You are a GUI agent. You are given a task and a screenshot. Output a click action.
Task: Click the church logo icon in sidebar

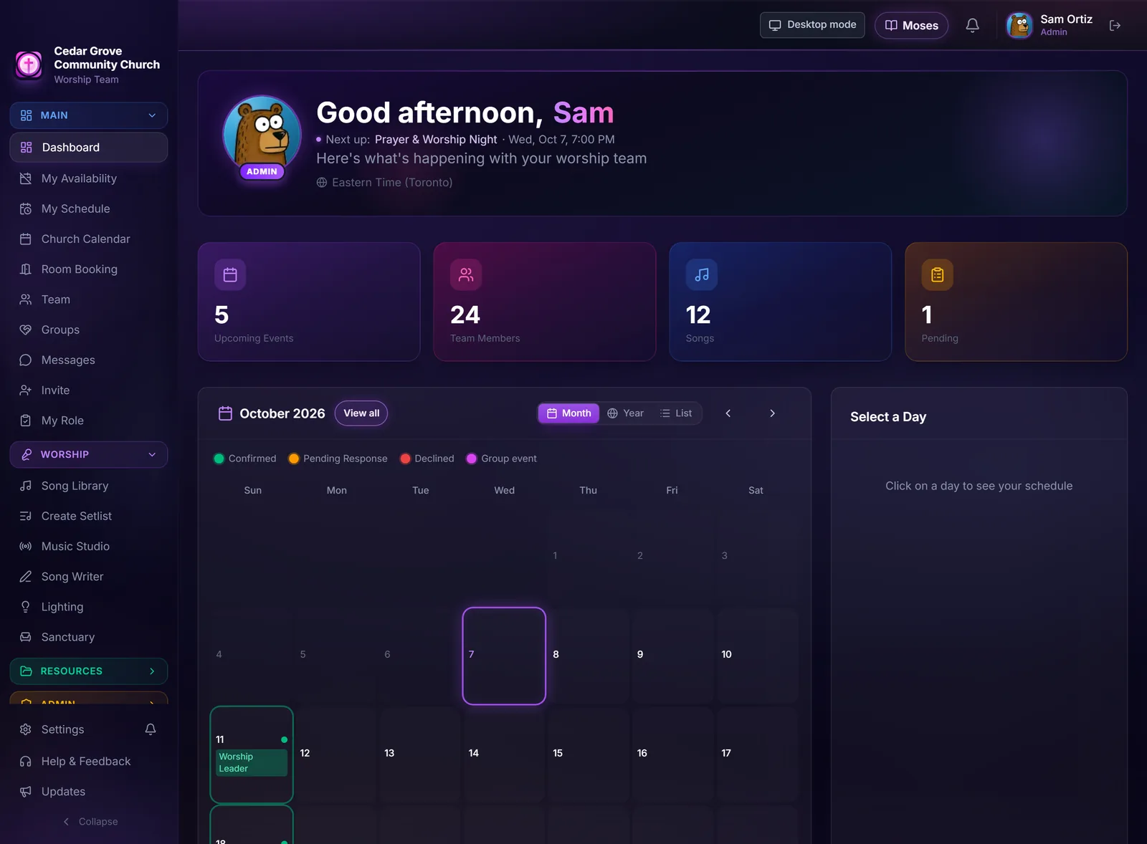point(29,64)
